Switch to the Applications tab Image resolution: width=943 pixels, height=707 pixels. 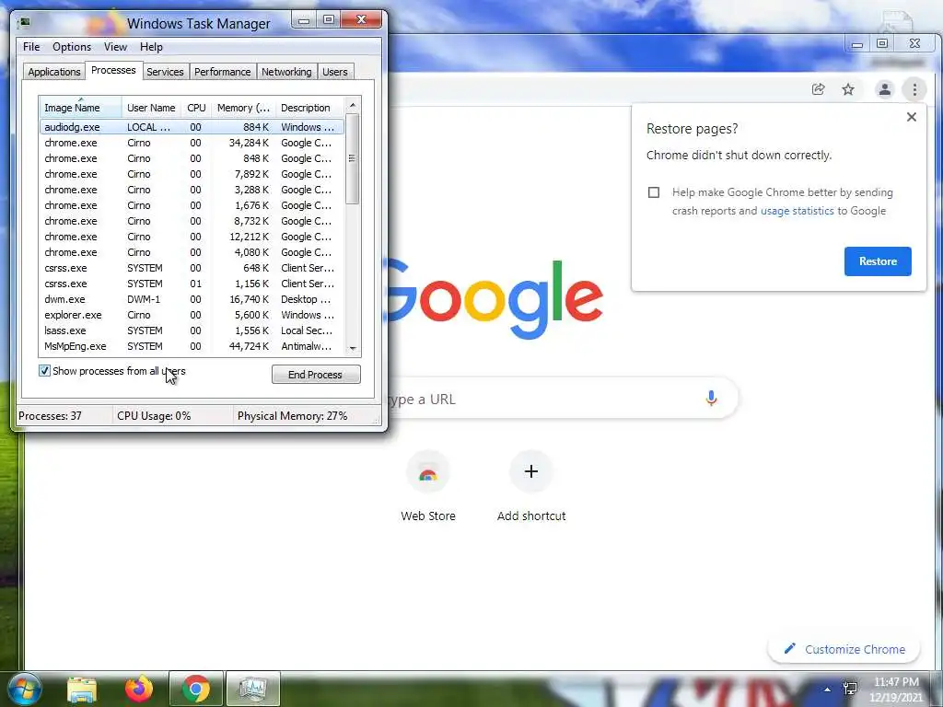coord(54,72)
